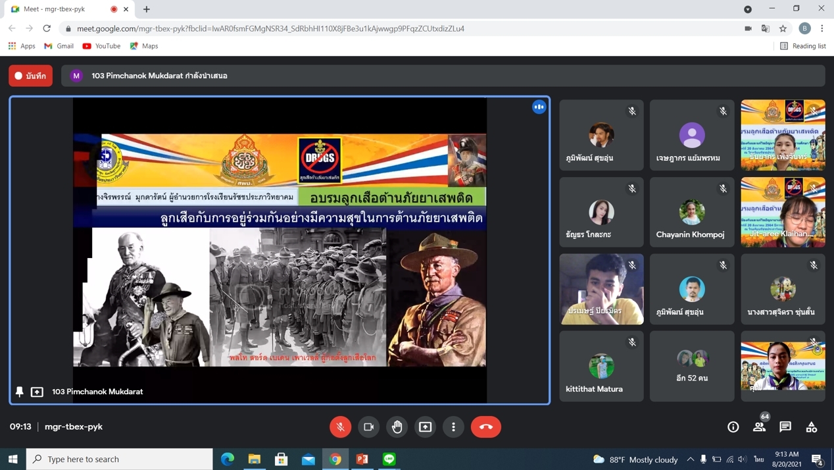834x470 pixels.
Task: Open meeting details info icon
Action: pyautogui.click(x=733, y=427)
